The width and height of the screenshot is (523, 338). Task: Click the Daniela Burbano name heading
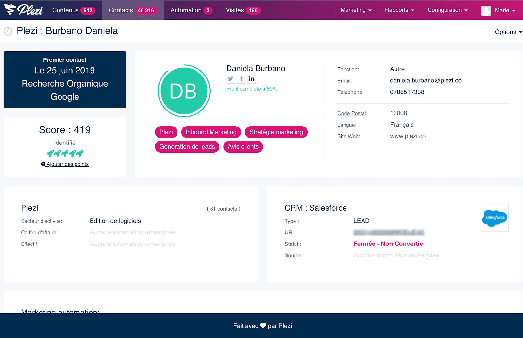click(256, 68)
